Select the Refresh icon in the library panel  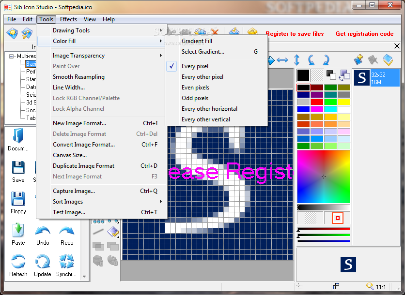pyautogui.click(x=18, y=265)
